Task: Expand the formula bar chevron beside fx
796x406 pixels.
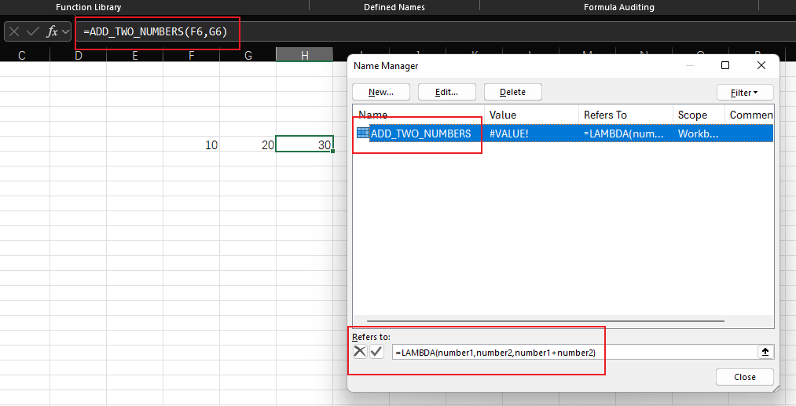Action: (x=66, y=31)
